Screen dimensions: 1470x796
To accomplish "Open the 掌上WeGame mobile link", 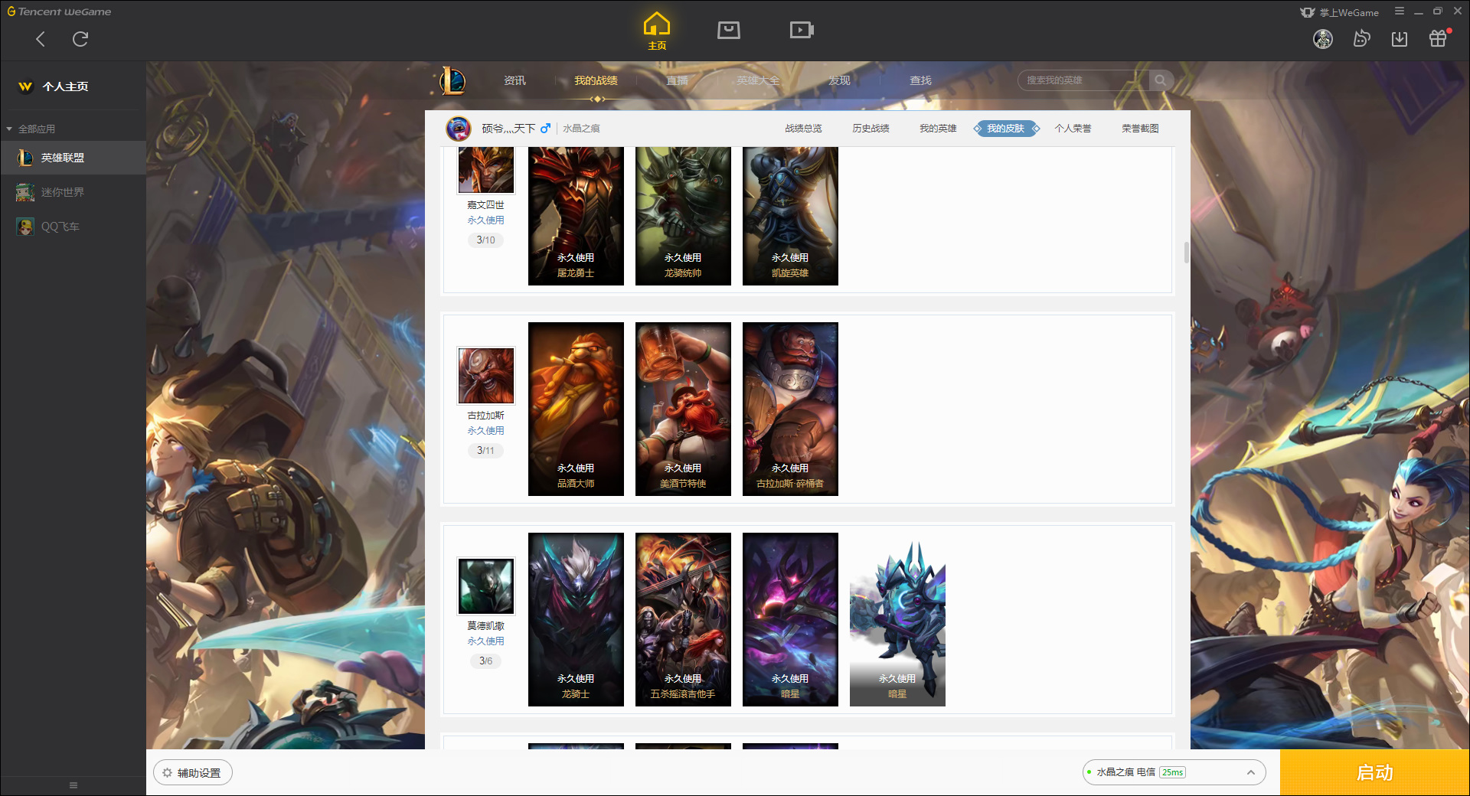I will [x=1339, y=12].
